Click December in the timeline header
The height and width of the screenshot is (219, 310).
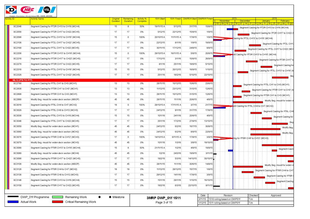tap(245, 21)
